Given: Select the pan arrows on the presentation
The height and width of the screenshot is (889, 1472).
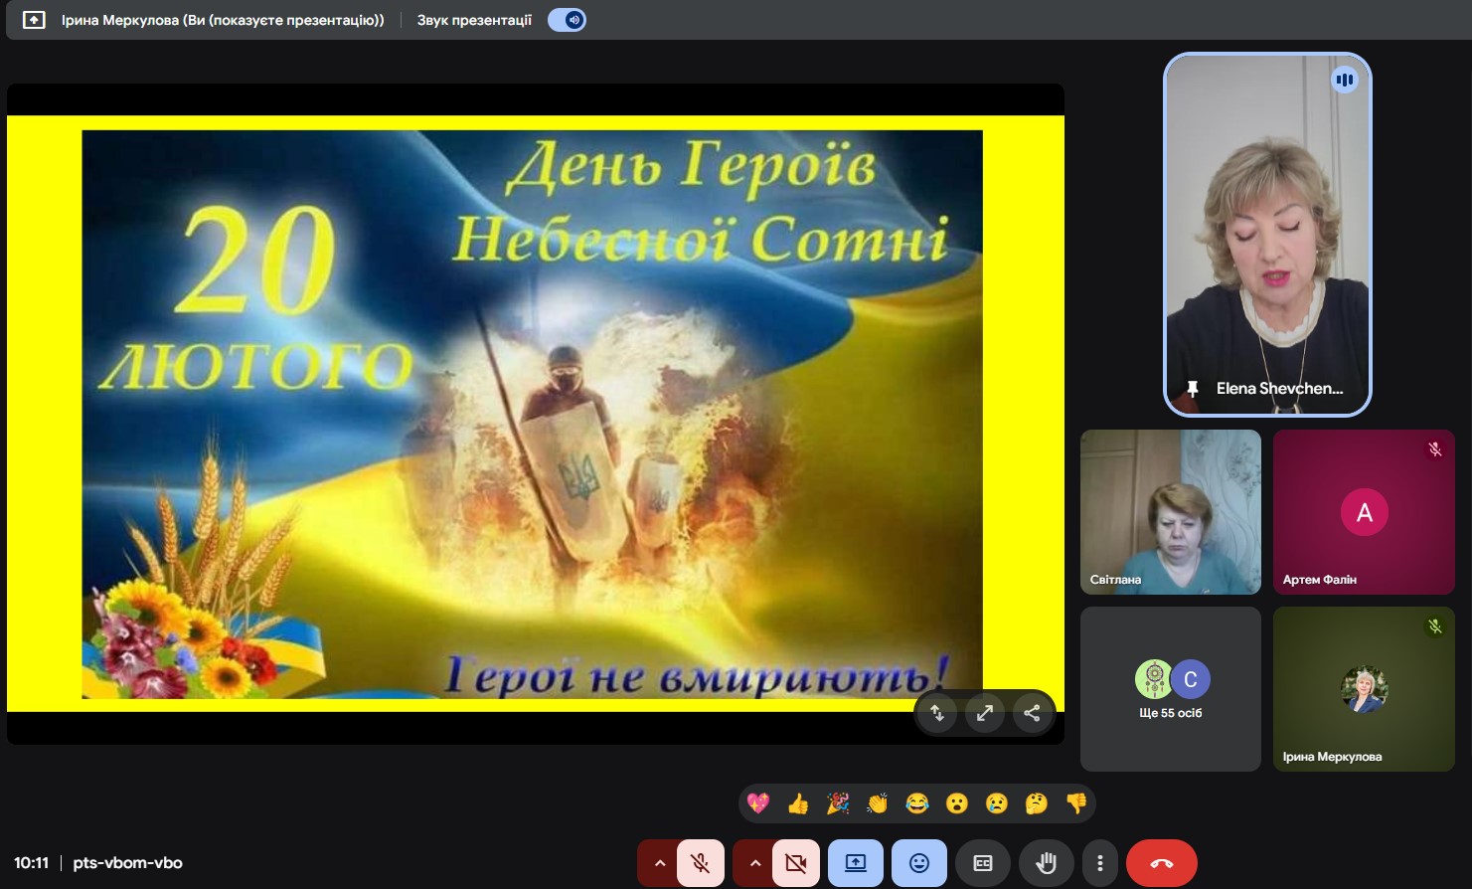Looking at the screenshot, I should coord(937,712).
